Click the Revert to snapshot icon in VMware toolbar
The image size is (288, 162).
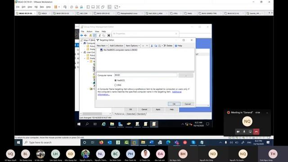pyautogui.click(x=76, y=7)
